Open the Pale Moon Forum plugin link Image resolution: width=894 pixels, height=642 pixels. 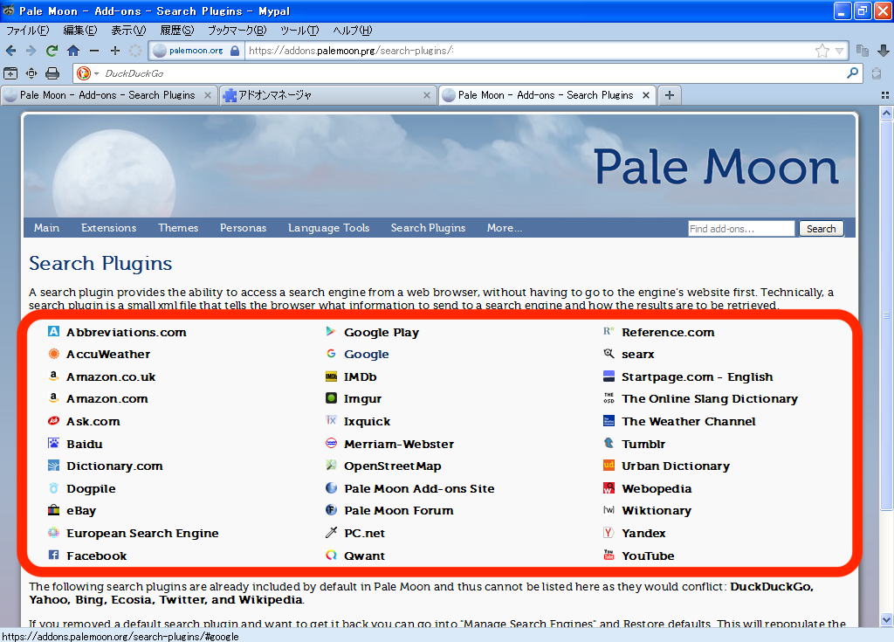tap(398, 510)
